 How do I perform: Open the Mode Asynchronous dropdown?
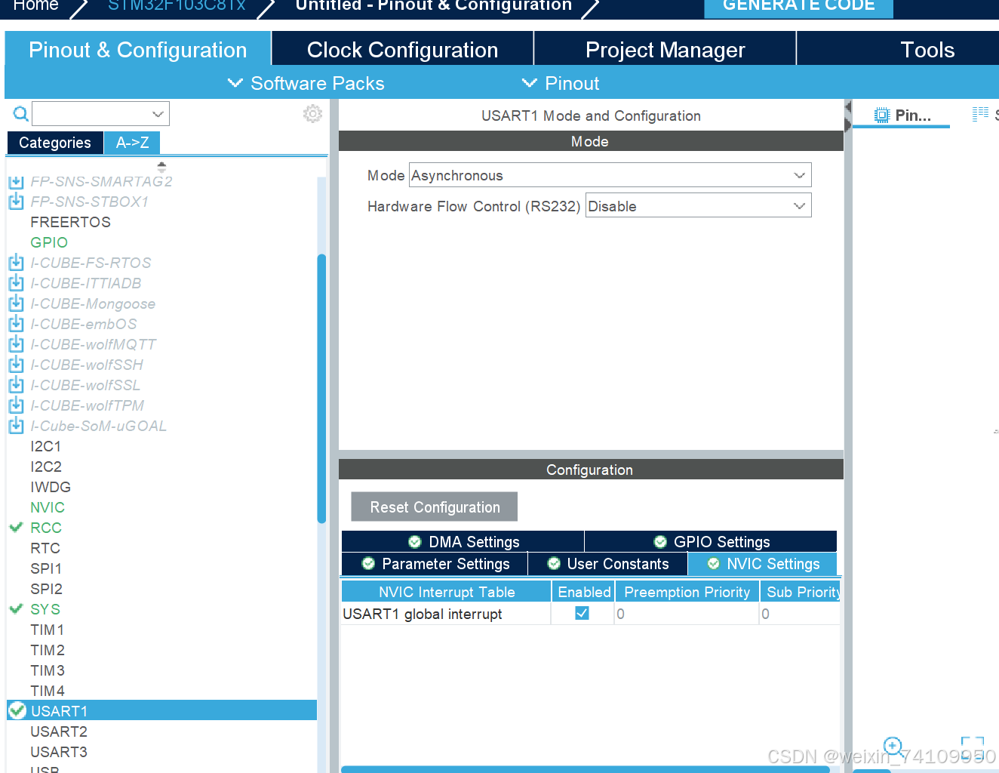click(610, 175)
